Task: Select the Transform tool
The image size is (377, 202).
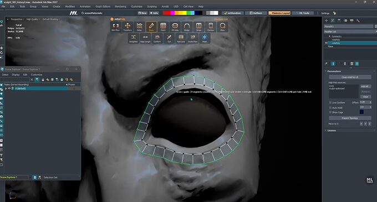Action: [x=128, y=27]
